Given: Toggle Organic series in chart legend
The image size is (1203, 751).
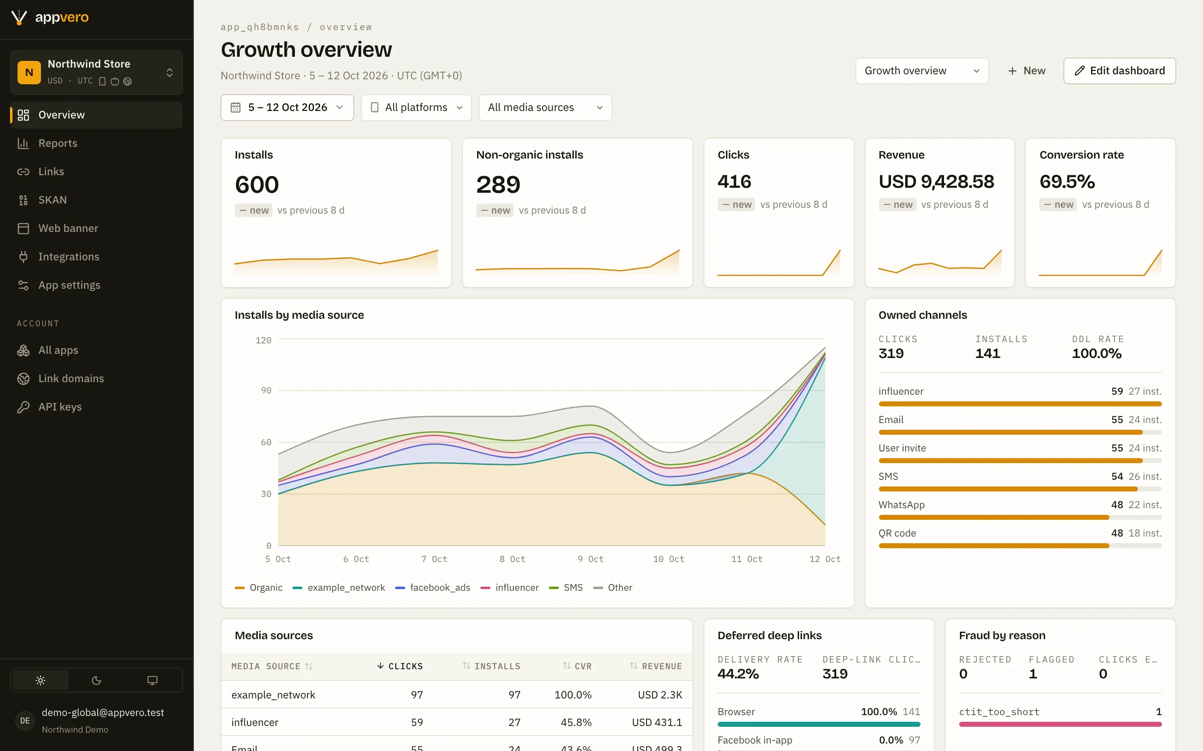Looking at the screenshot, I should pyautogui.click(x=259, y=587).
